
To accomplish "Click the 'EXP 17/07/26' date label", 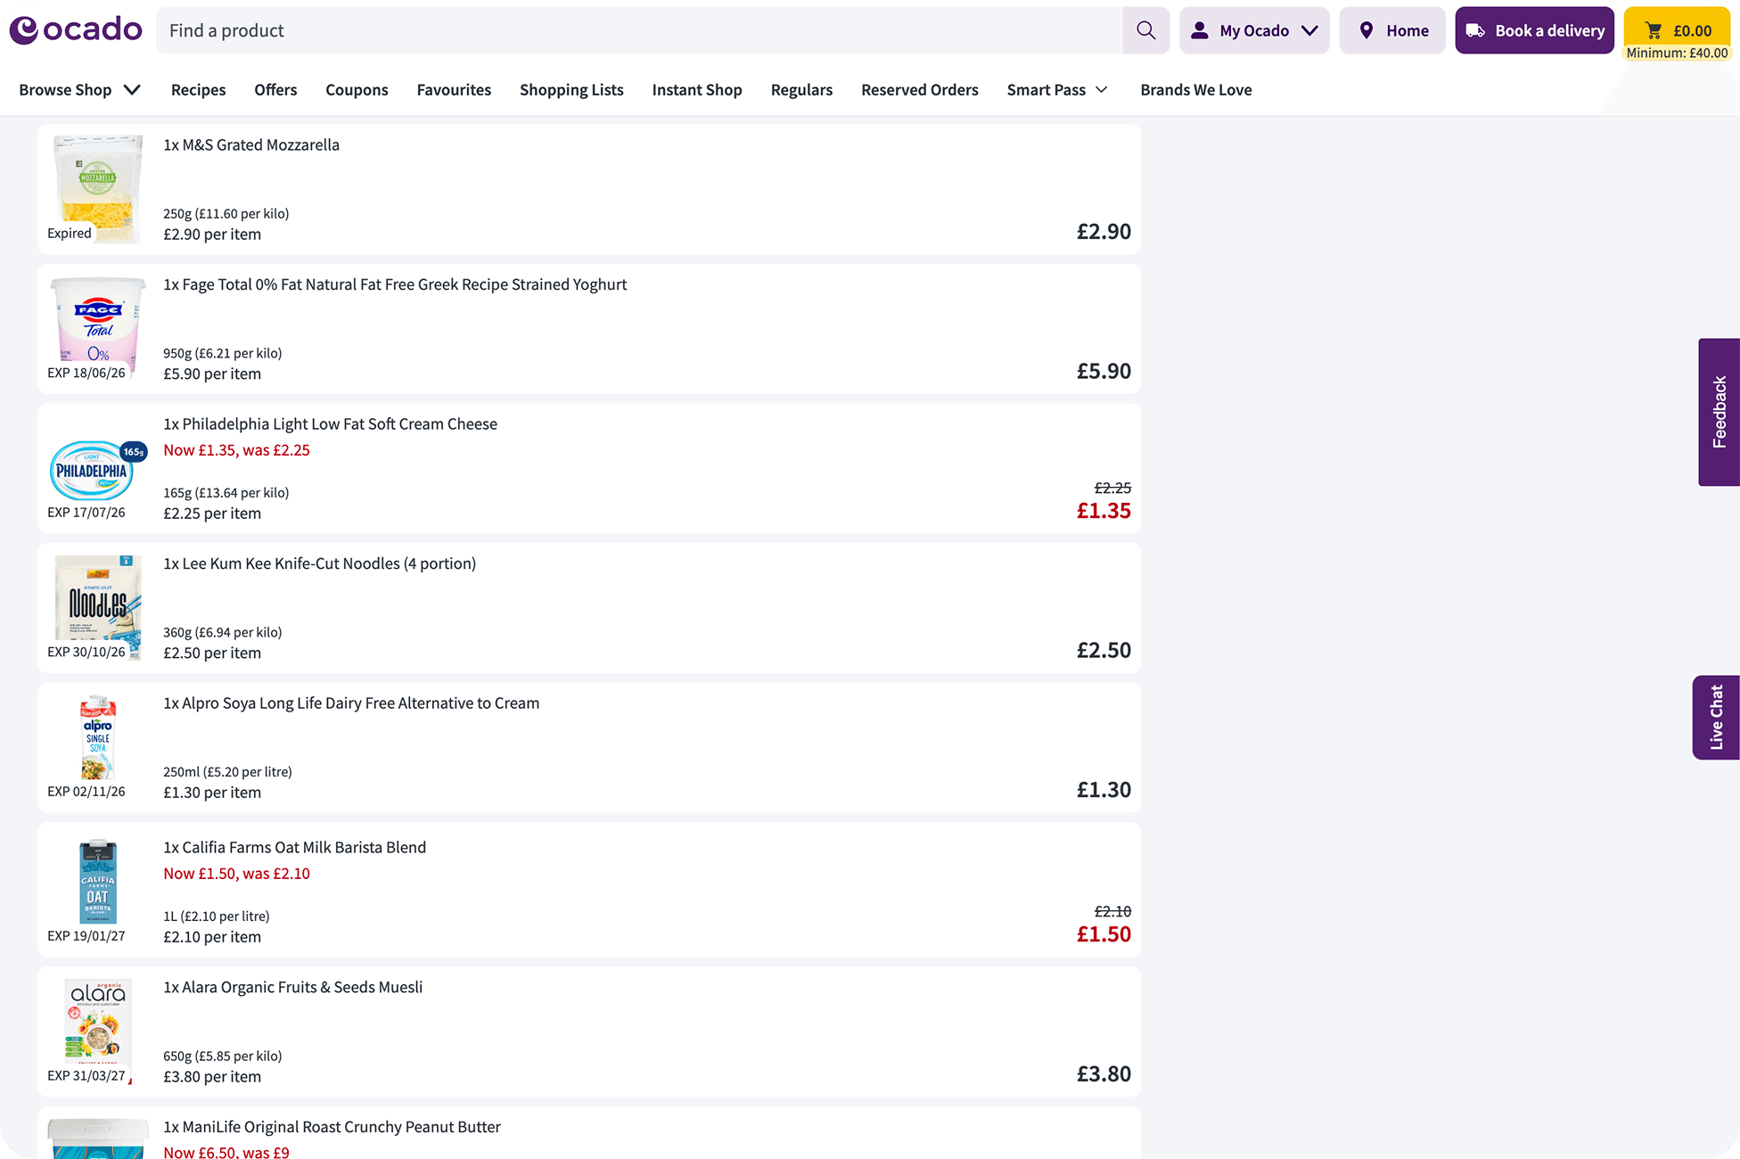I will [86, 513].
